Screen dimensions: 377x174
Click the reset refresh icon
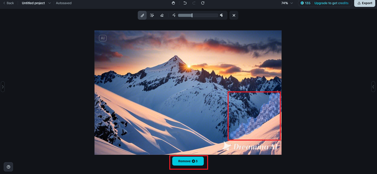tap(203, 3)
